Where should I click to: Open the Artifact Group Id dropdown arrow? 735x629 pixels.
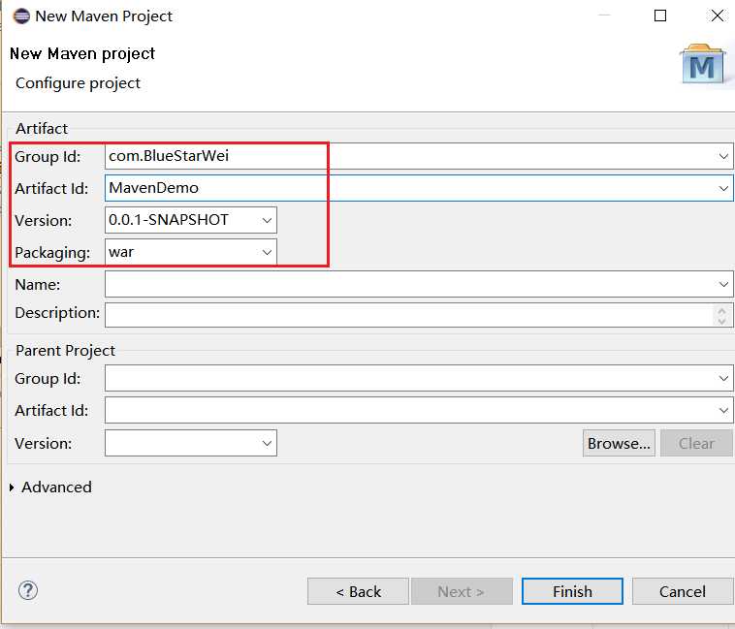(723, 156)
